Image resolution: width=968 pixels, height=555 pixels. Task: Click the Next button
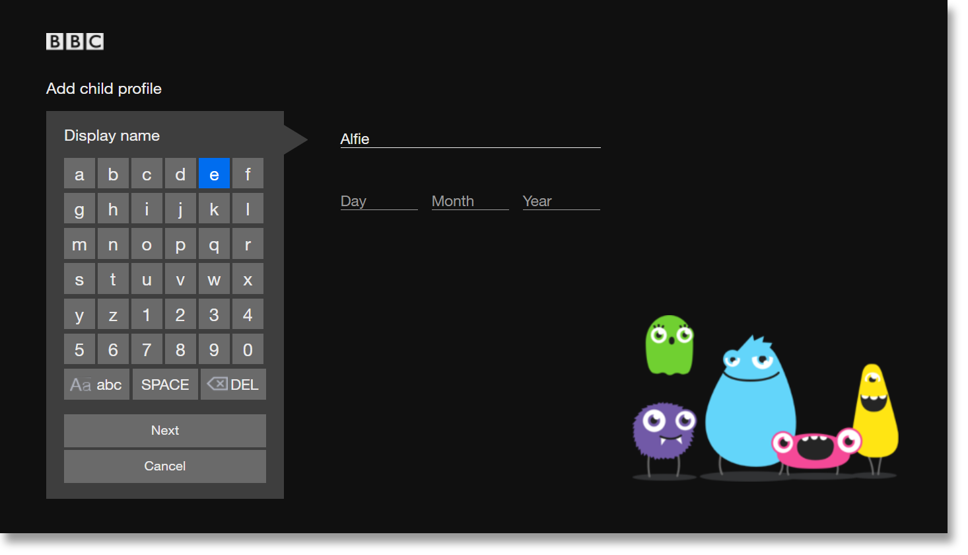pyautogui.click(x=165, y=431)
